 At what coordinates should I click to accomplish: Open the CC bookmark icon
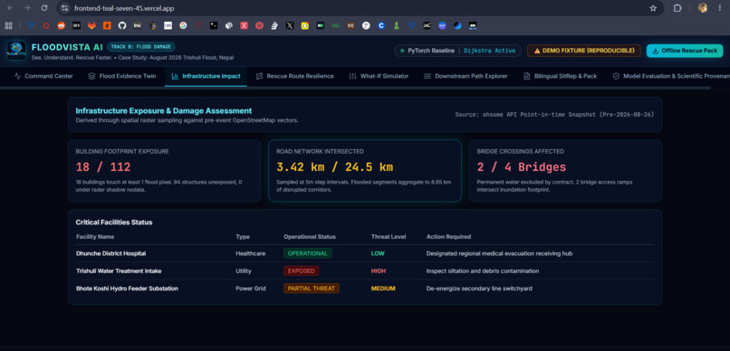(351, 25)
